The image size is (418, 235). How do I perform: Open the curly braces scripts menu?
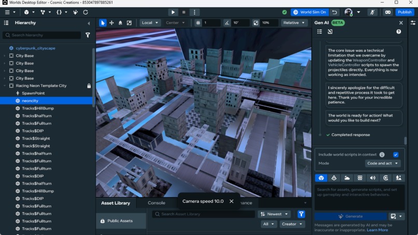pyautogui.click(x=59, y=12)
